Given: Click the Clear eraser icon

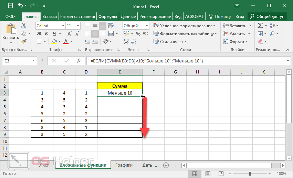Looking at the screenshot, I should coord(260,41).
